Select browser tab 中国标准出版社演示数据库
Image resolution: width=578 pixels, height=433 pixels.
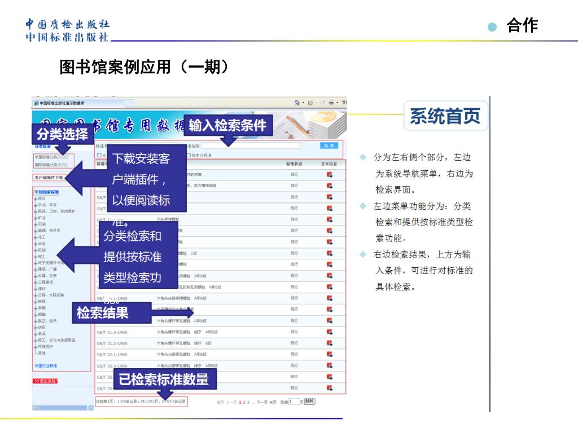point(78,103)
